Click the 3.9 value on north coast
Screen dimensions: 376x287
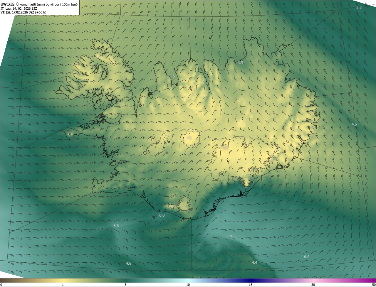point(240,63)
